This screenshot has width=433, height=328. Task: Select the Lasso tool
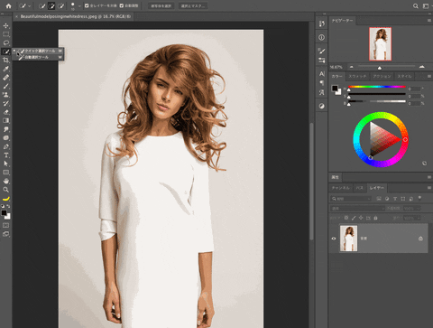pyautogui.click(x=6, y=42)
